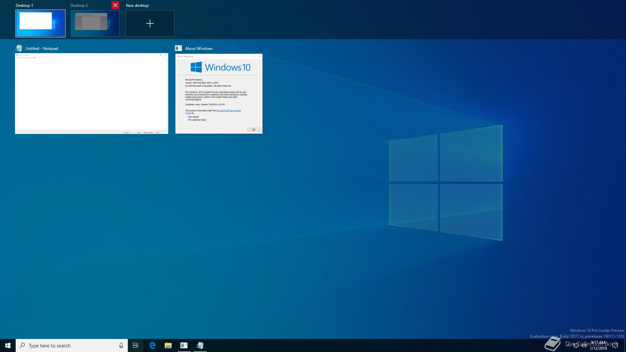Click the Task View taskbar button

click(x=136, y=345)
